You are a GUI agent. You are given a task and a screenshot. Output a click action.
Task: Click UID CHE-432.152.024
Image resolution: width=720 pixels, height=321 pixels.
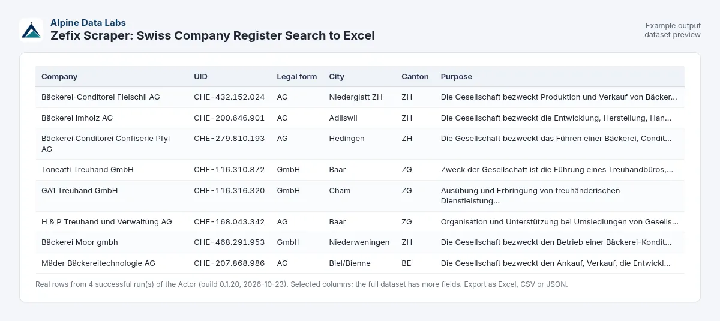[229, 97]
